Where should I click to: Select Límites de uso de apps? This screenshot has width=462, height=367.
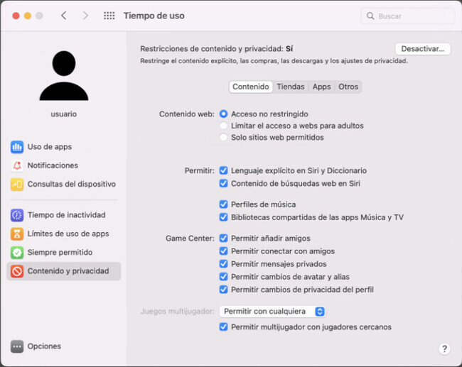(68, 234)
